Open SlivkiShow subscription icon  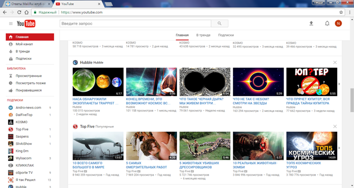[11, 144]
